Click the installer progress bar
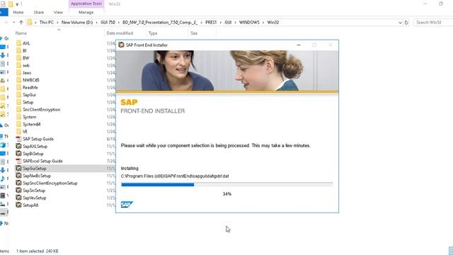453x255 pixels. coord(226,184)
